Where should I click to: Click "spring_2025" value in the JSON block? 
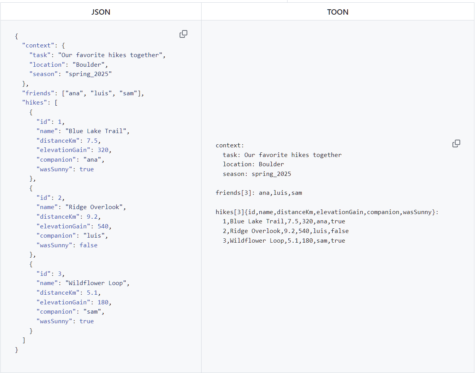tap(89, 74)
